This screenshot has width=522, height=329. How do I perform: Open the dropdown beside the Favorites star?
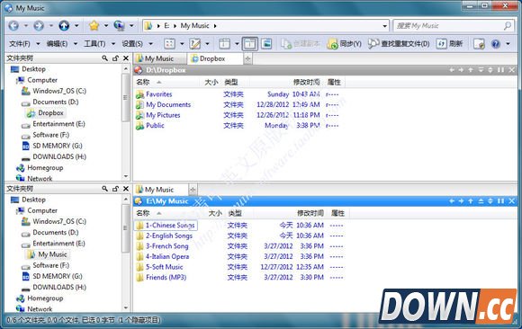pos(106,25)
